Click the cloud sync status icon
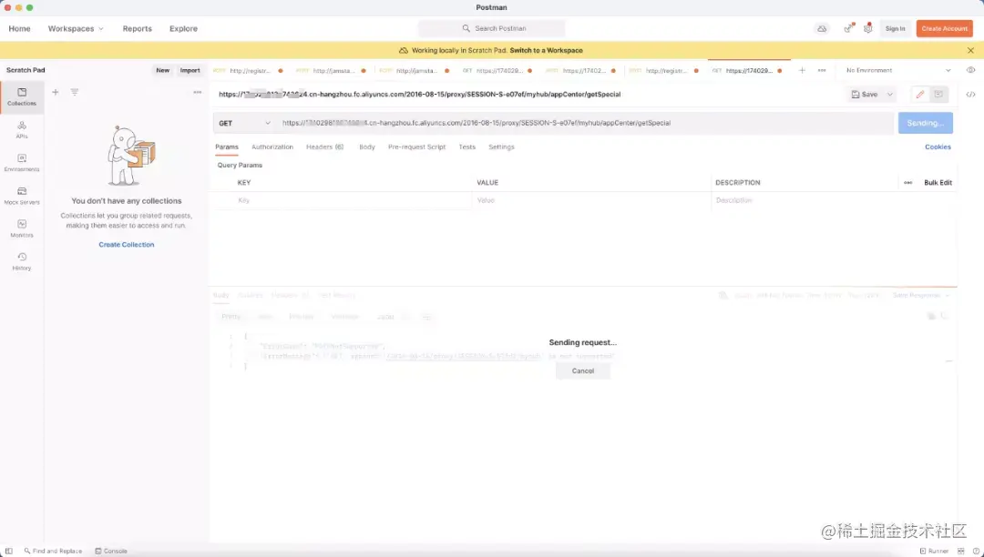This screenshot has width=984, height=557. tap(822, 29)
